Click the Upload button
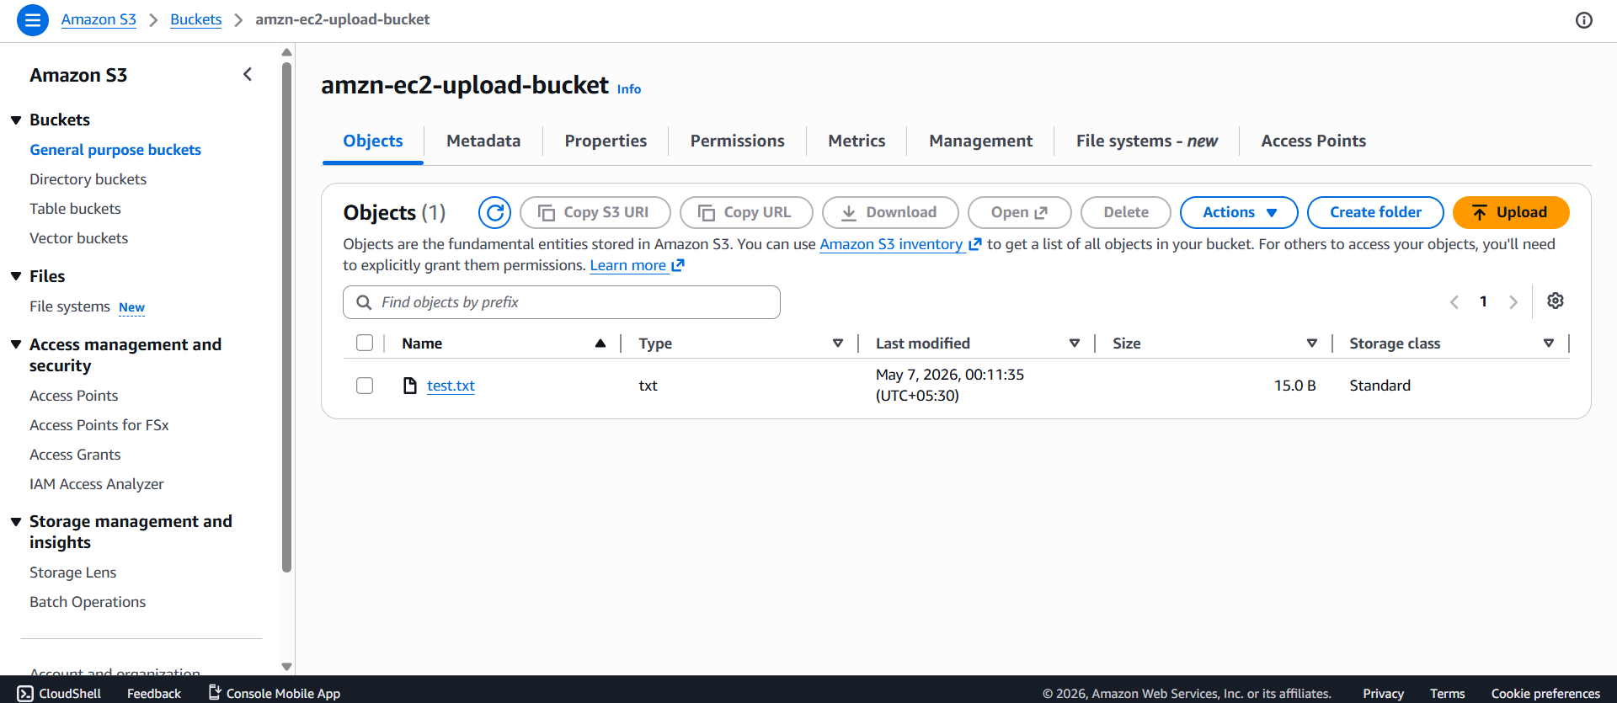Viewport: 1617px width, 703px height. pyautogui.click(x=1511, y=213)
